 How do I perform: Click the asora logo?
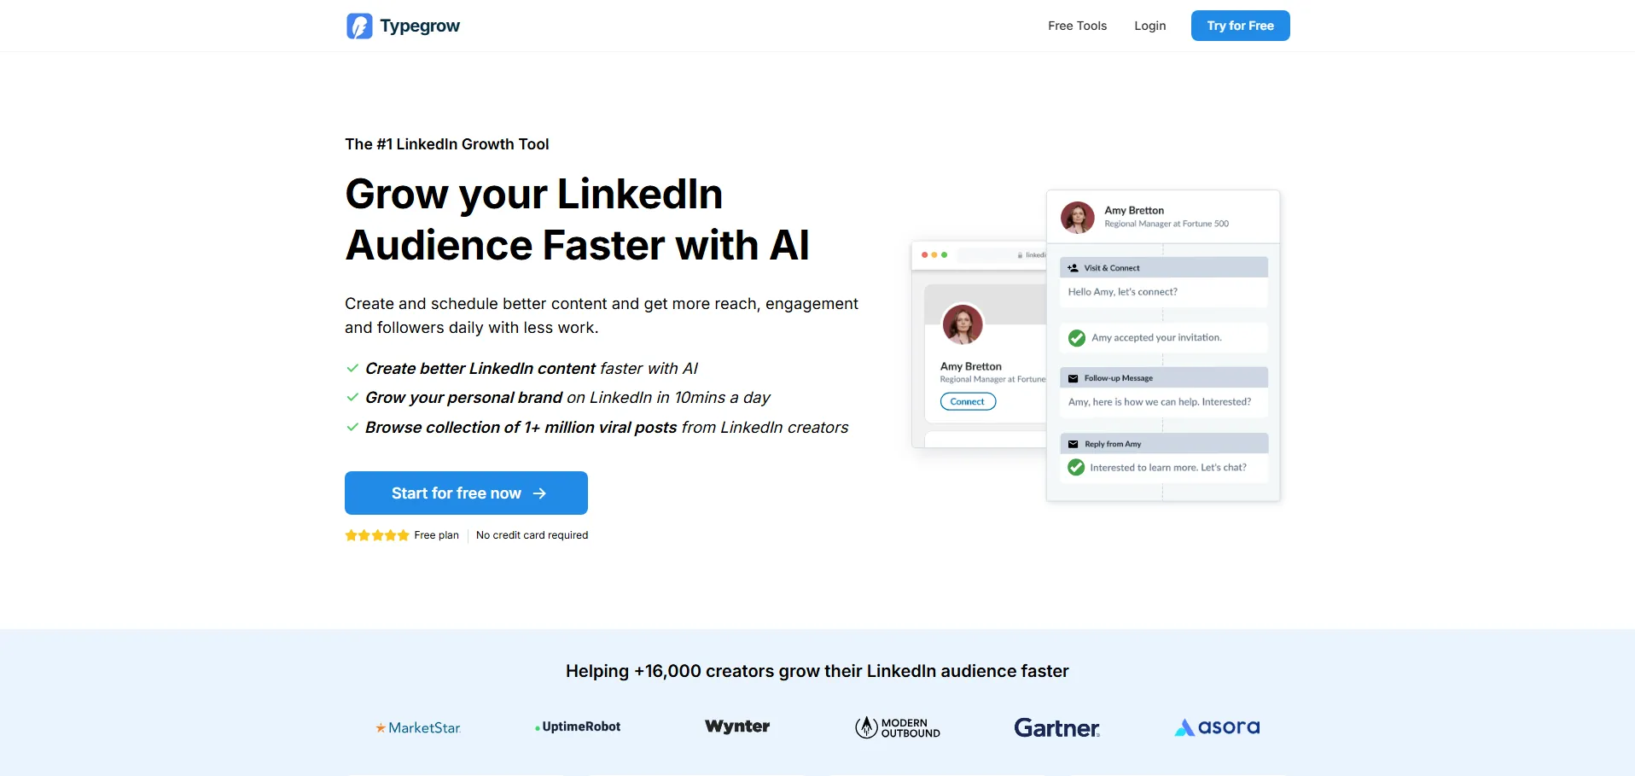[1217, 727]
